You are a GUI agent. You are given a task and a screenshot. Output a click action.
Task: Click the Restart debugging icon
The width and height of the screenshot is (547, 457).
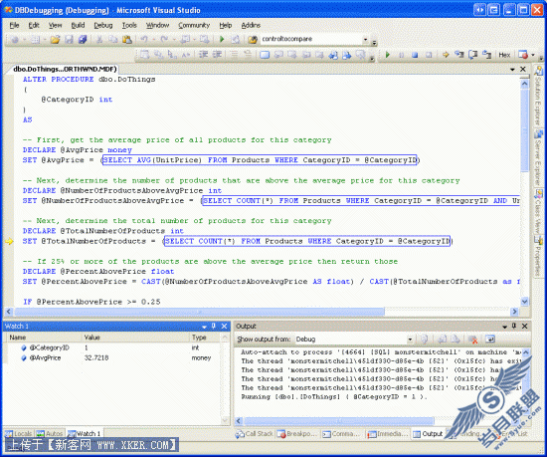pos(429,55)
